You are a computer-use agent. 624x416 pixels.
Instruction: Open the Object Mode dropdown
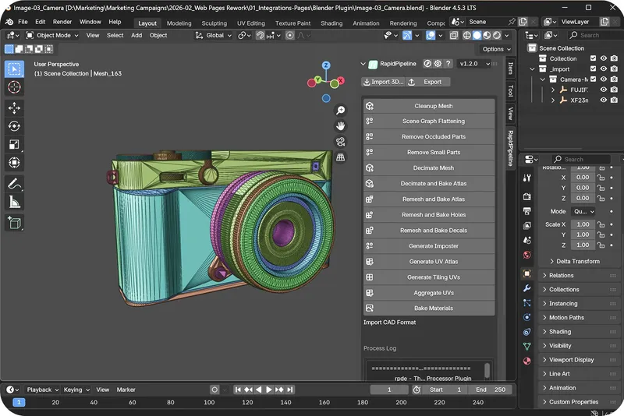tap(52, 35)
